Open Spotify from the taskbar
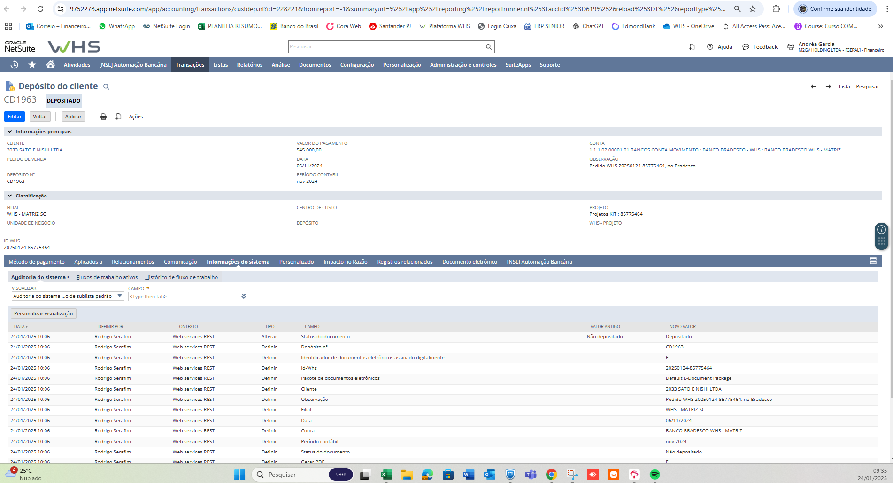This screenshot has height=483, width=893. [654, 475]
